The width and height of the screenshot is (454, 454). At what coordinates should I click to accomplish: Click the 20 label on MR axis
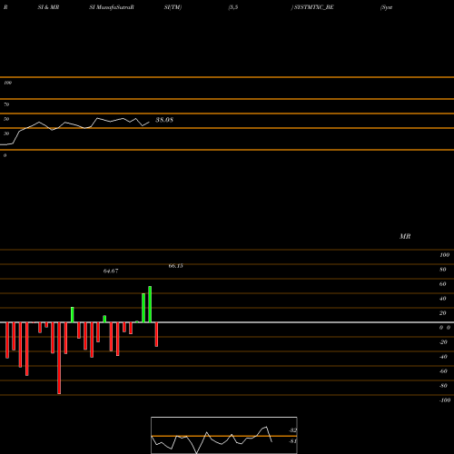[x=443, y=313]
